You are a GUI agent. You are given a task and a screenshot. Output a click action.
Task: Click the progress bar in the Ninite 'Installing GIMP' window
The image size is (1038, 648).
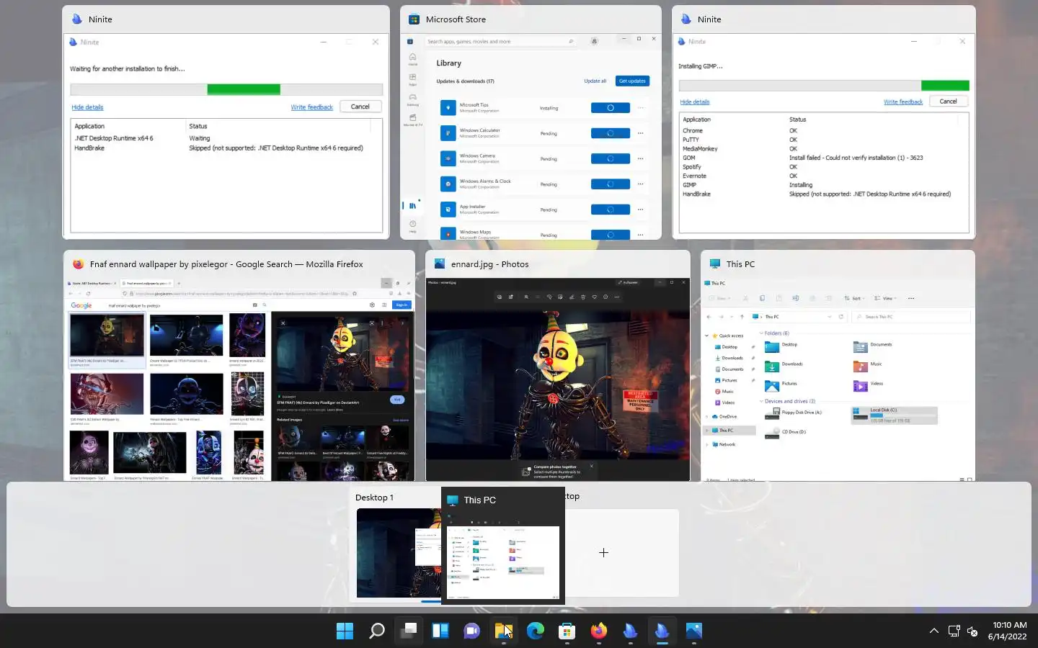824,86
